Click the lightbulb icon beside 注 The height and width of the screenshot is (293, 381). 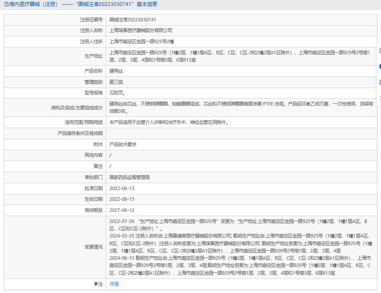(96, 284)
